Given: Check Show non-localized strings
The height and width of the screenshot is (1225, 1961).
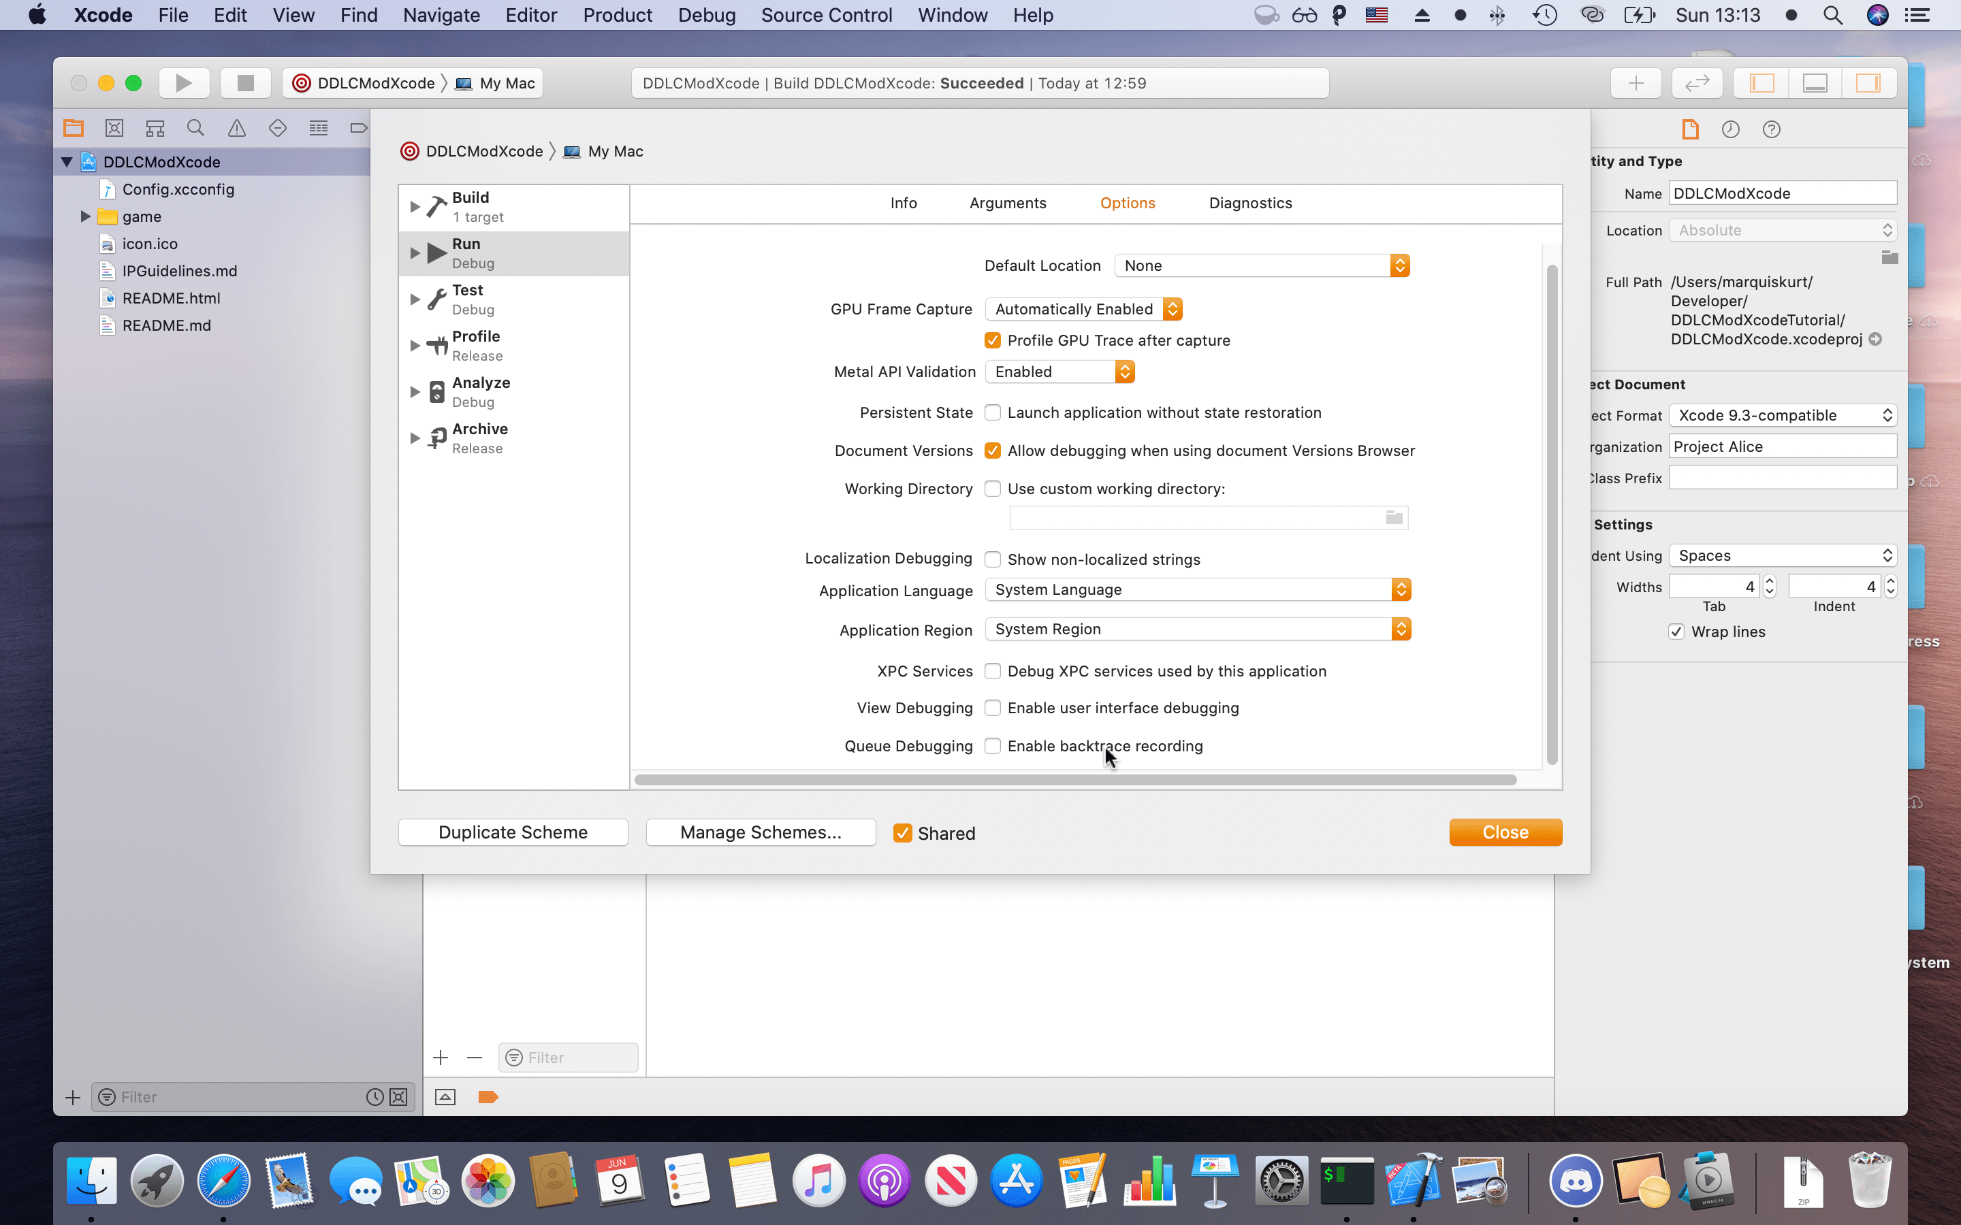Looking at the screenshot, I should coord(993,559).
